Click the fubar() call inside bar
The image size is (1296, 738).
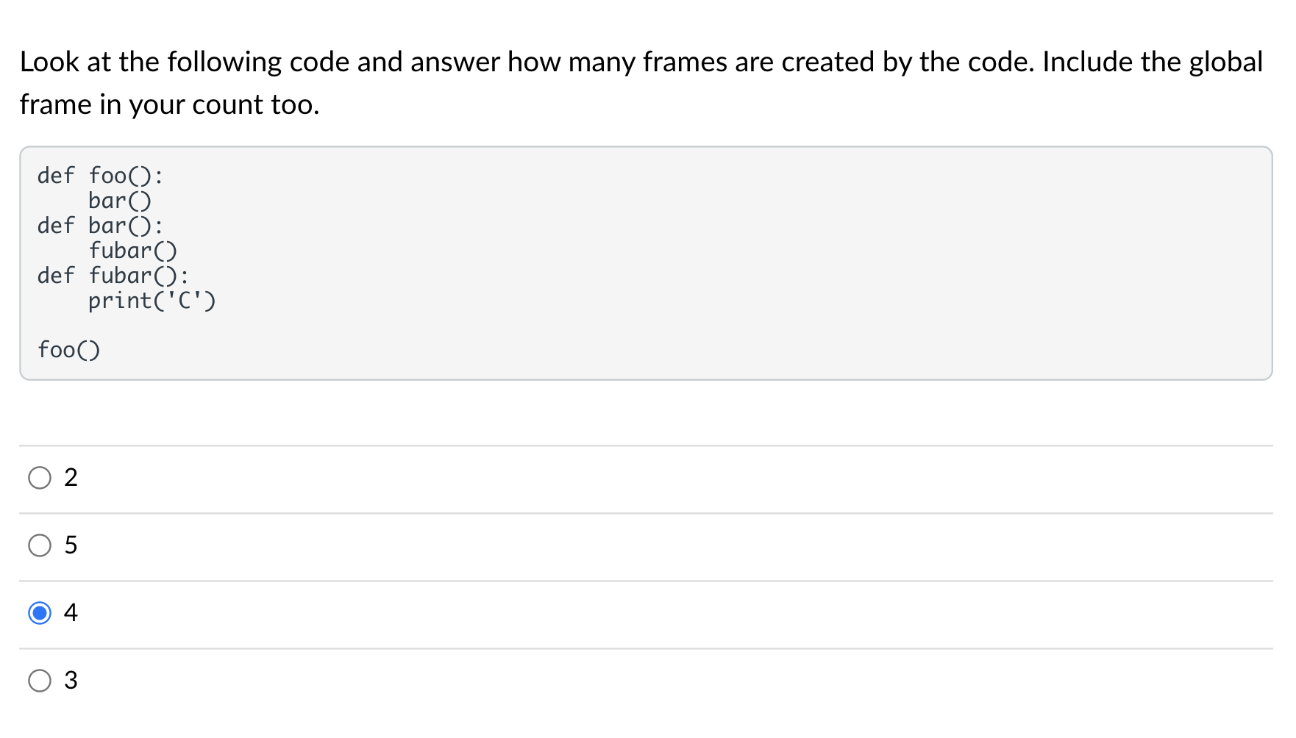pyautogui.click(x=132, y=250)
